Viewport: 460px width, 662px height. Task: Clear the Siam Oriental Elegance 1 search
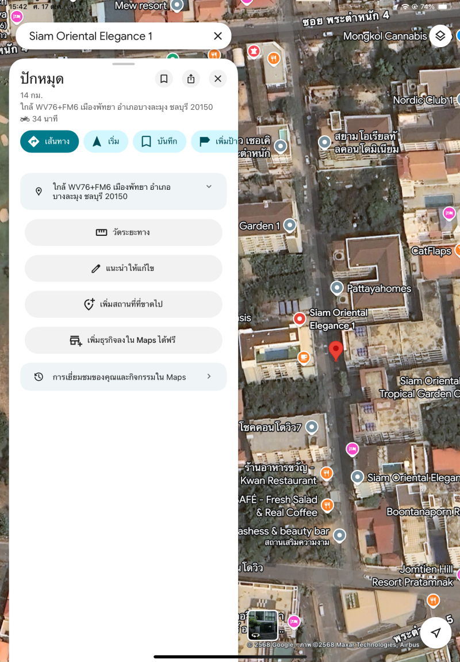218,36
